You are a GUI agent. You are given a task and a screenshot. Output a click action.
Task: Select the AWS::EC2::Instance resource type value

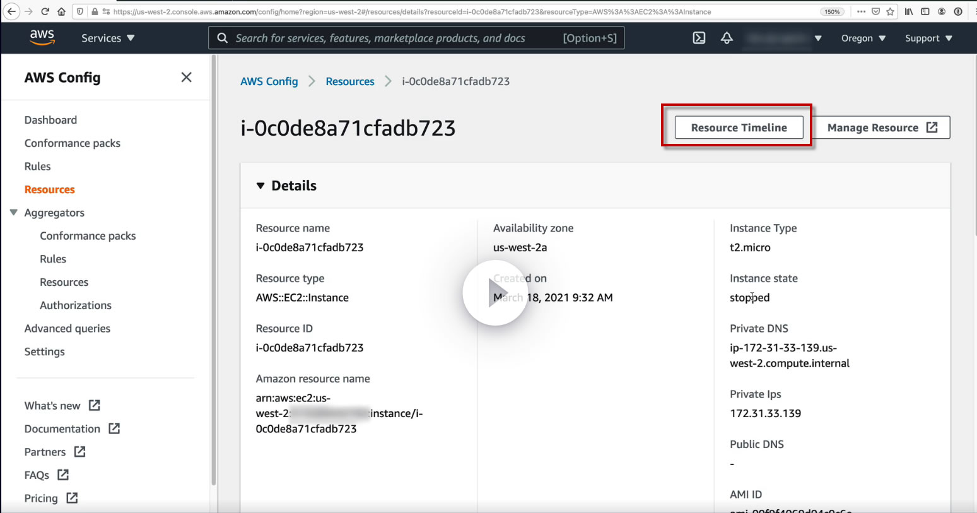pos(302,298)
